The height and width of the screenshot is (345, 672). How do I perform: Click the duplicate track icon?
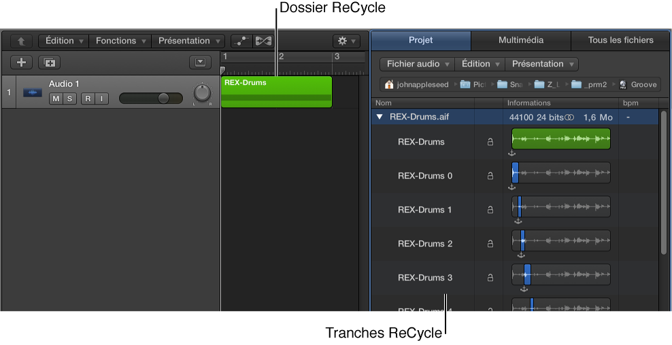[x=49, y=62]
